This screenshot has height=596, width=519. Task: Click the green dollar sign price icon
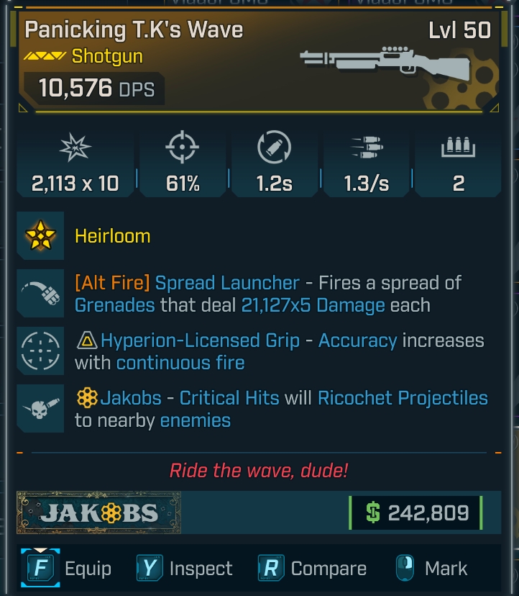372,513
